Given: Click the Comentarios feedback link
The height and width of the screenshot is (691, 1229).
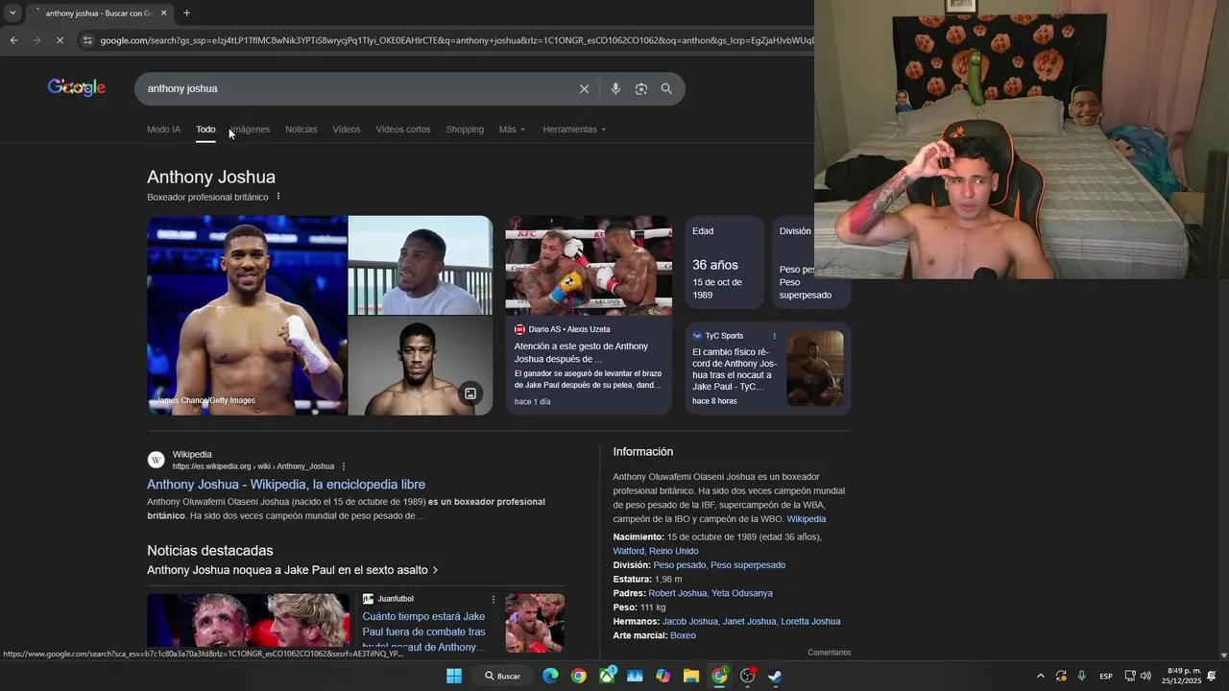Looking at the screenshot, I should [x=830, y=653].
